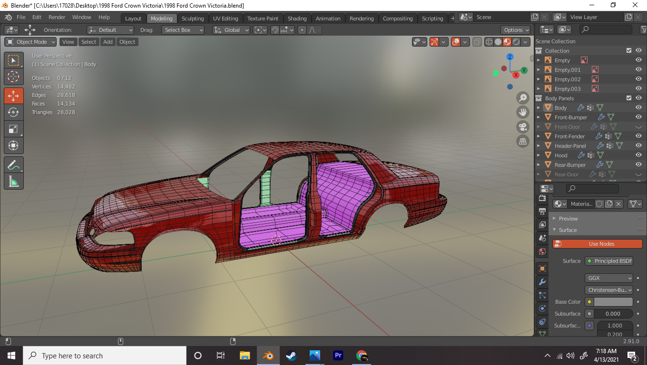Click the Zoom view magnifier icon
Viewport: 647px width, 365px height.
pyautogui.click(x=523, y=98)
